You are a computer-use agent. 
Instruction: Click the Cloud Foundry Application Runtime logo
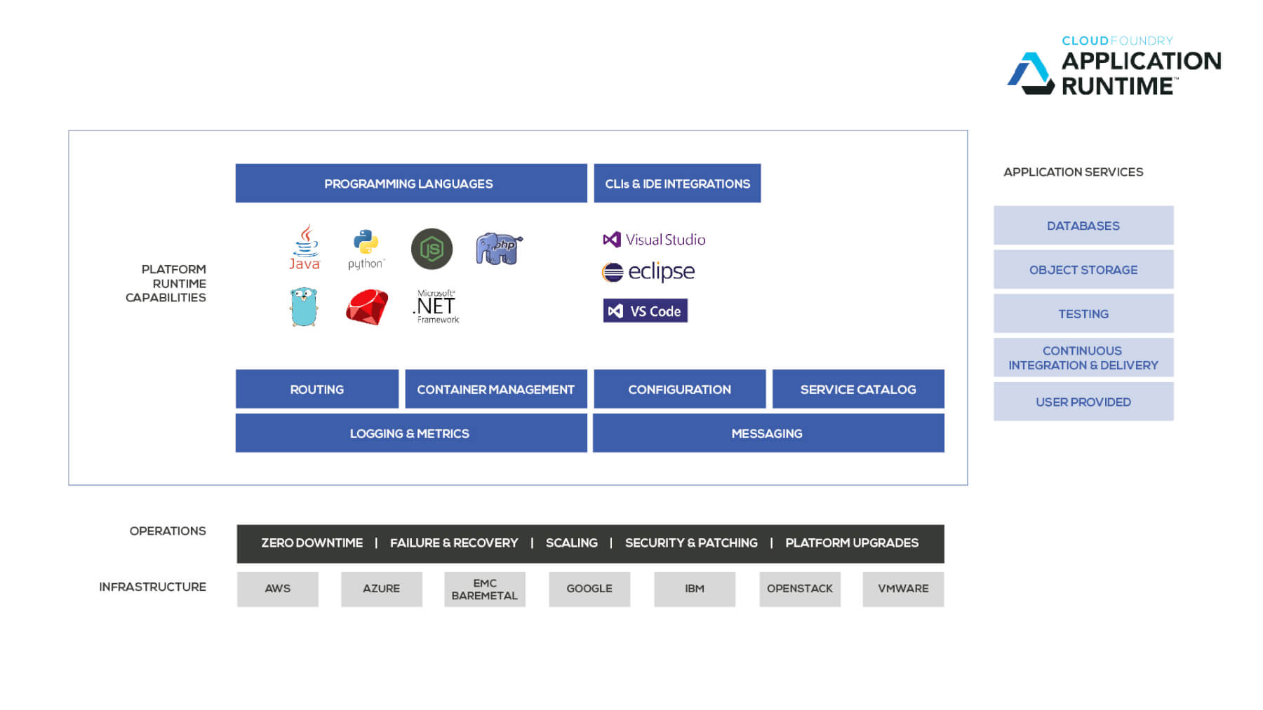(1114, 67)
